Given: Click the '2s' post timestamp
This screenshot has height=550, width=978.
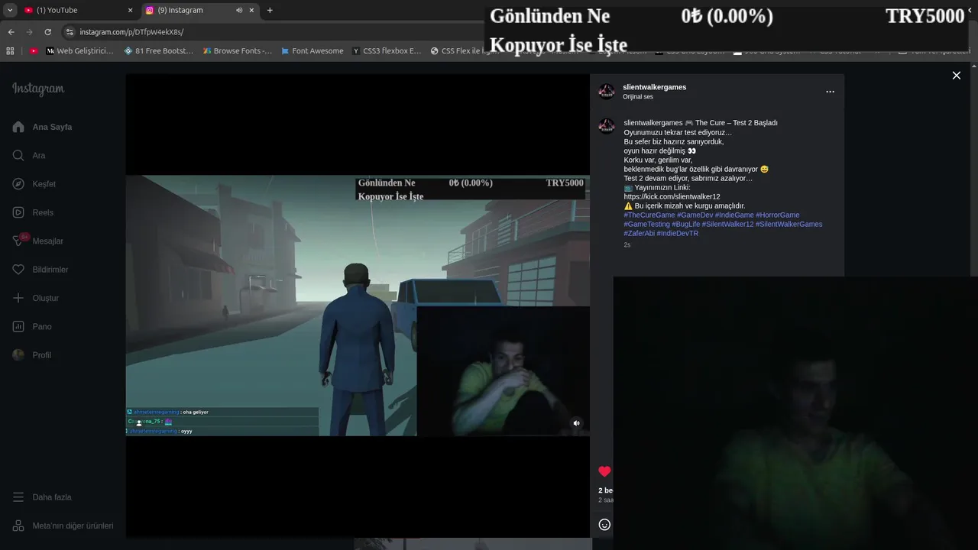Looking at the screenshot, I should point(627,244).
